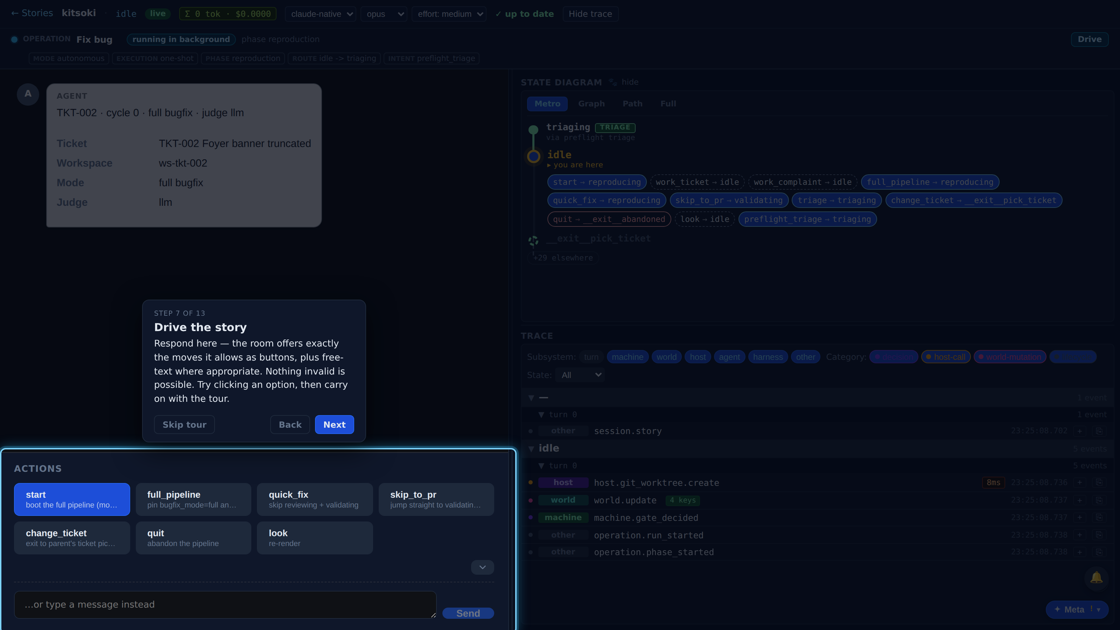The height and width of the screenshot is (630, 1120).
Task: Switch to the Path diagram tab
Action: 632,104
